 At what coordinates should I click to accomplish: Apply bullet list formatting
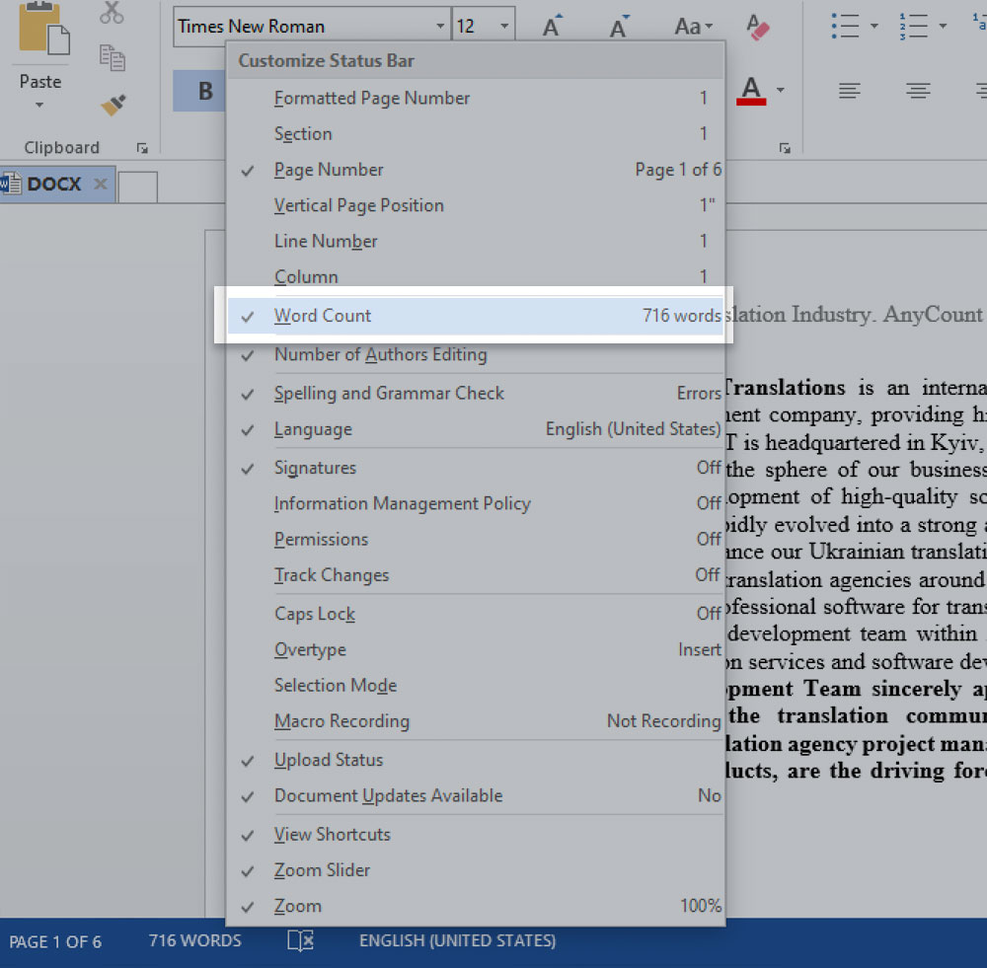846,27
